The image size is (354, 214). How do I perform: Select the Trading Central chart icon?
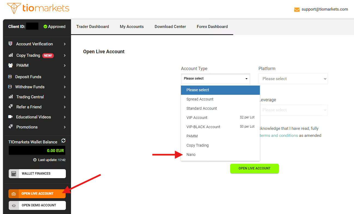tap(10, 97)
